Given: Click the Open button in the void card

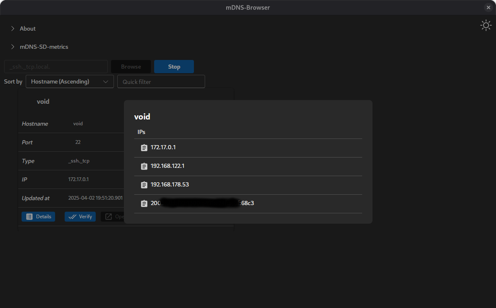Looking at the screenshot, I should [x=113, y=217].
